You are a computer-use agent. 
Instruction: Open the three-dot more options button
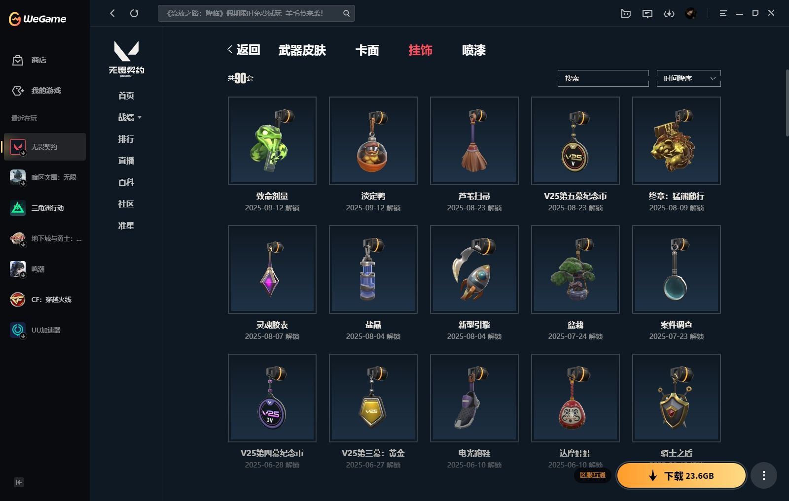764,475
